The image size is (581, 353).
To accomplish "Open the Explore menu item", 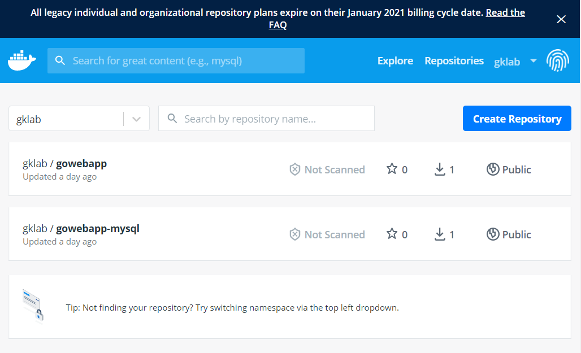I will pyautogui.click(x=395, y=60).
